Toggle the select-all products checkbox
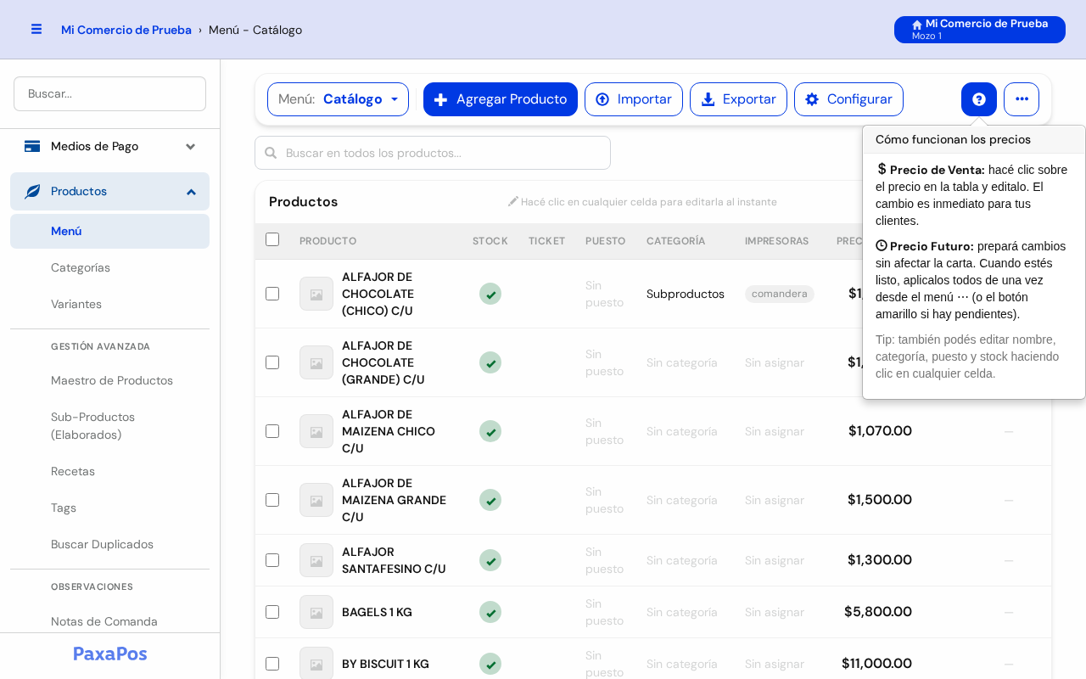 [272, 239]
